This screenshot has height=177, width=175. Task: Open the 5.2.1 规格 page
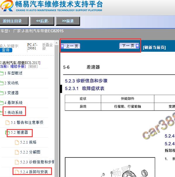click(28, 142)
